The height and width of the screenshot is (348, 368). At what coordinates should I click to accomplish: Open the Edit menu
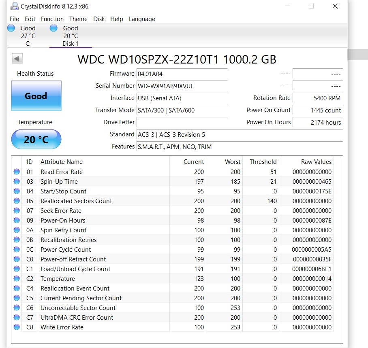point(30,19)
